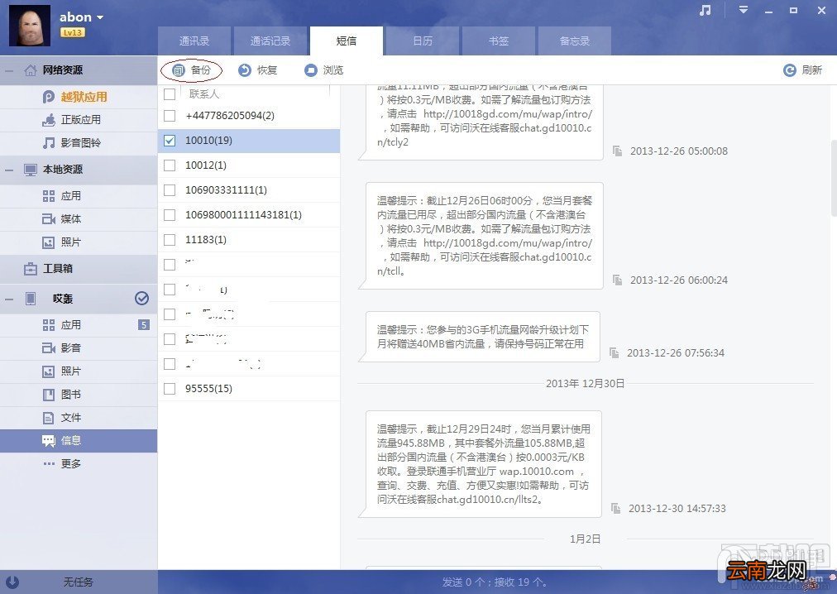
Task: Click the abon user avatar
Action: coord(30,26)
